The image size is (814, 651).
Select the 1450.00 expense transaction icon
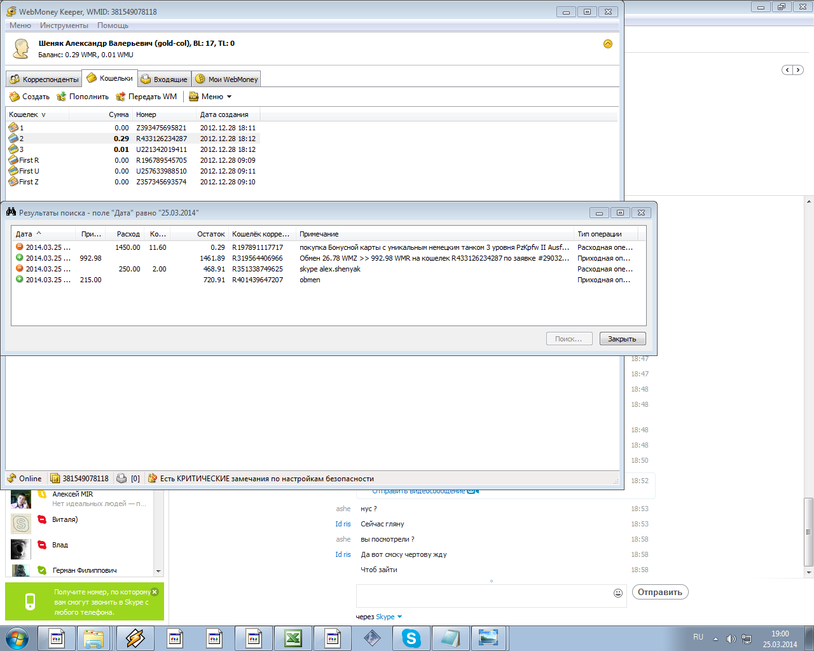pos(20,247)
